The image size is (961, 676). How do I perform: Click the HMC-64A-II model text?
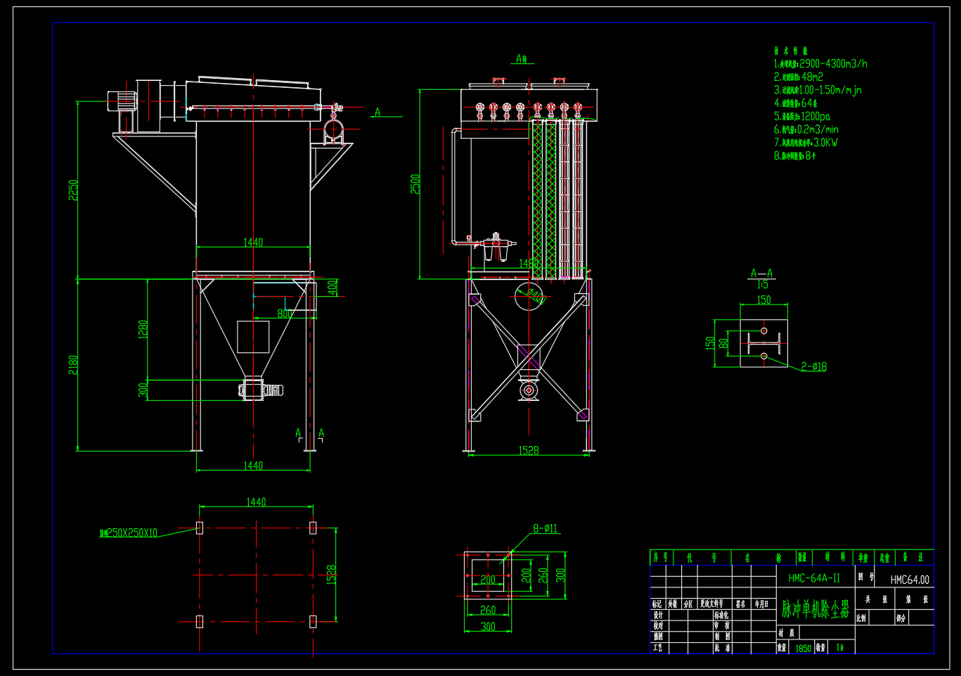pyautogui.click(x=814, y=578)
